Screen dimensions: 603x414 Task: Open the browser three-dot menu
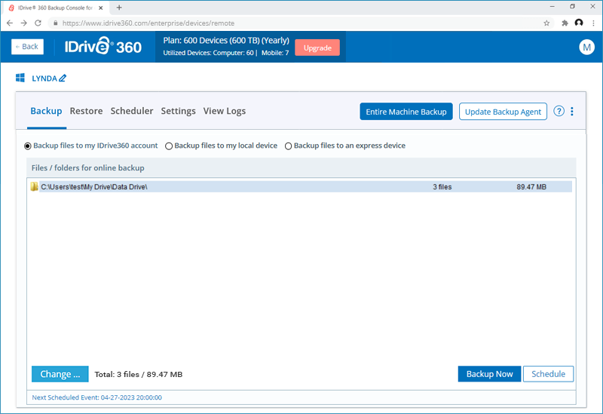pyautogui.click(x=593, y=23)
